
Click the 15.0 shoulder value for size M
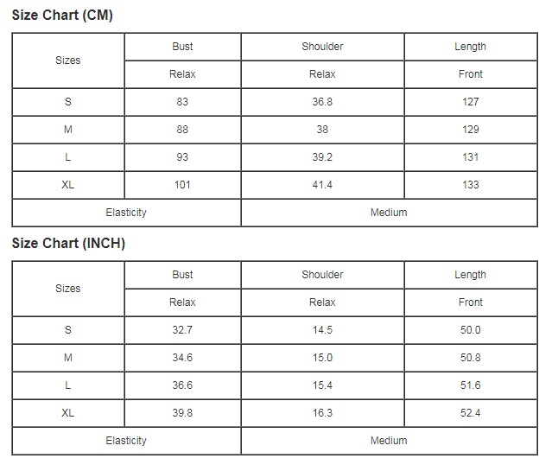click(x=322, y=358)
